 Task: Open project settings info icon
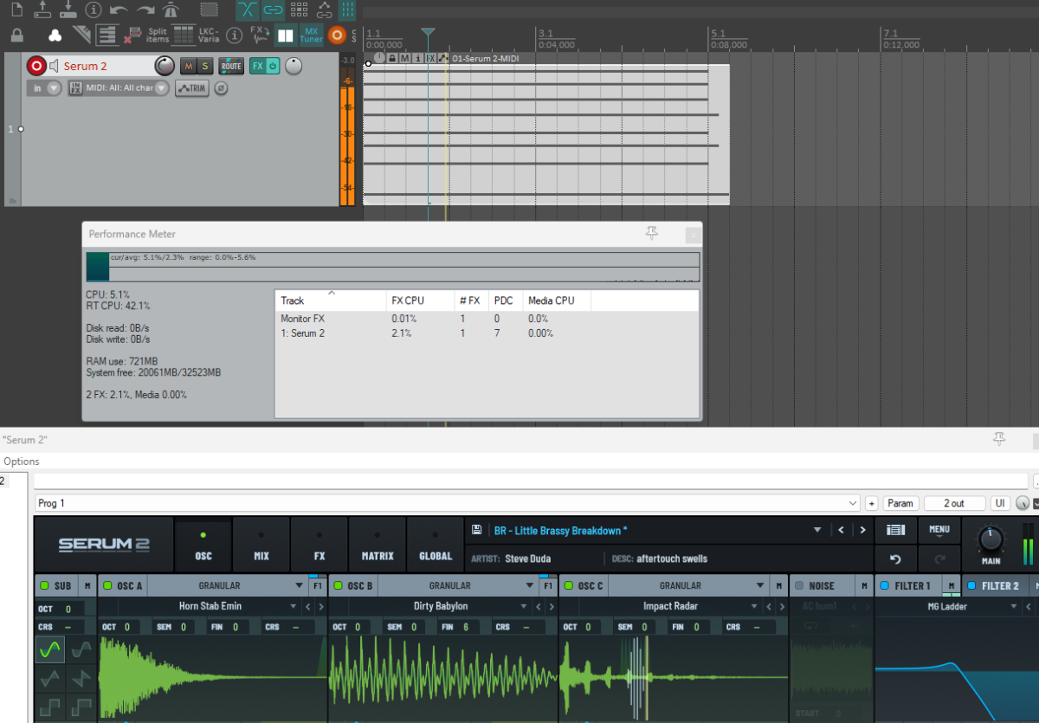[94, 10]
